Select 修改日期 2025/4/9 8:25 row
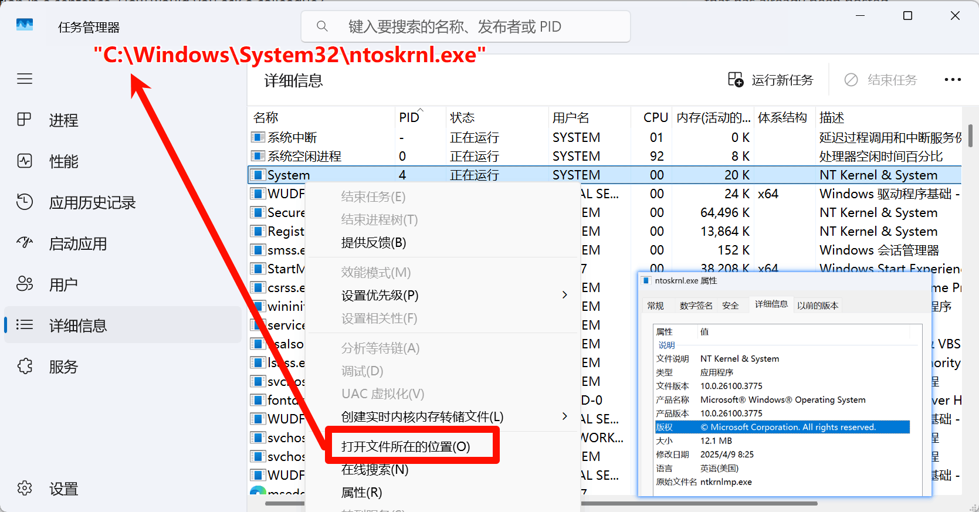 (782, 454)
